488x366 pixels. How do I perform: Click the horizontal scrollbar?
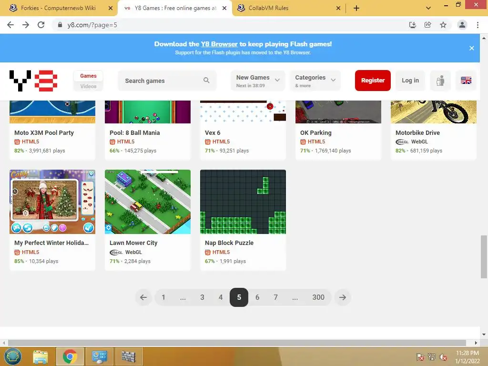tap(237, 343)
